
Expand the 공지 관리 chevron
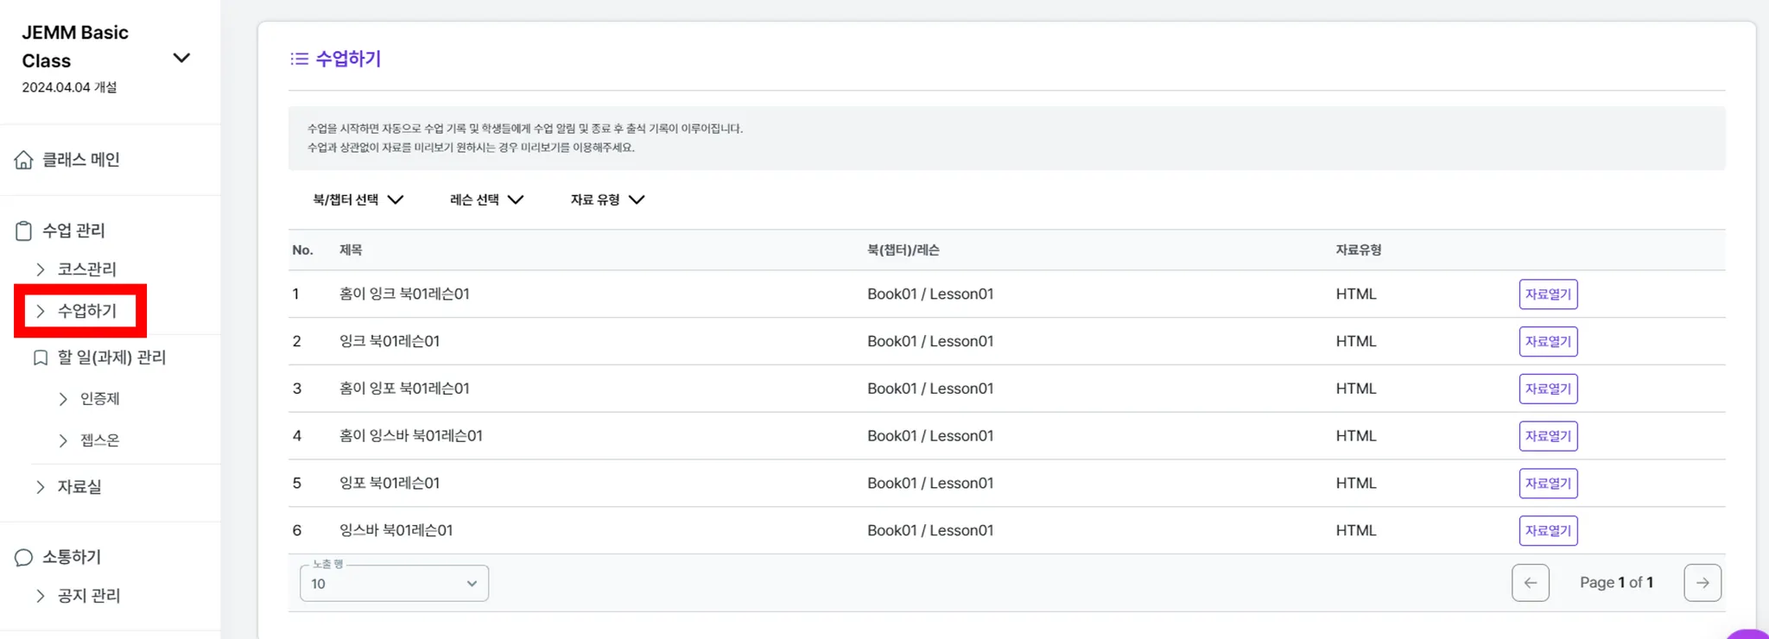pyautogui.click(x=40, y=596)
